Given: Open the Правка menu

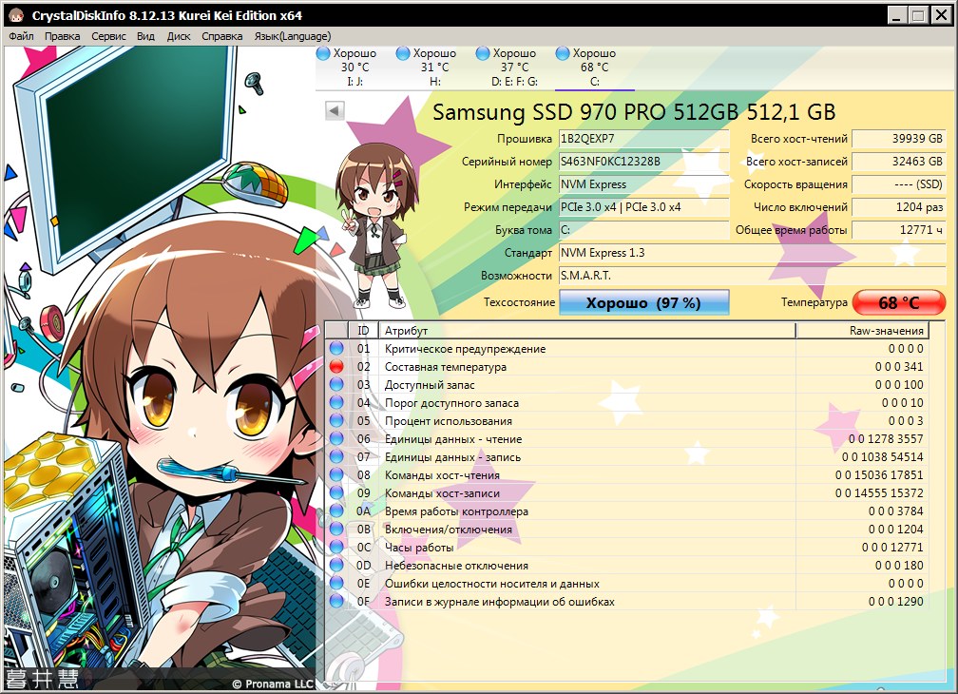Looking at the screenshot, I should (62, 36).
